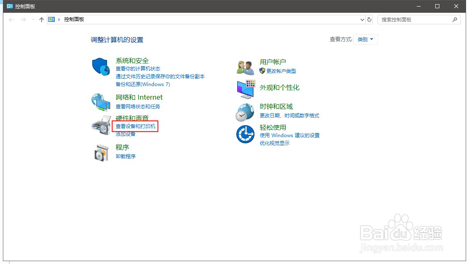Click the System and Security shield icon
The height and width of the screenshot is (264, 469).
pos(101,67)
